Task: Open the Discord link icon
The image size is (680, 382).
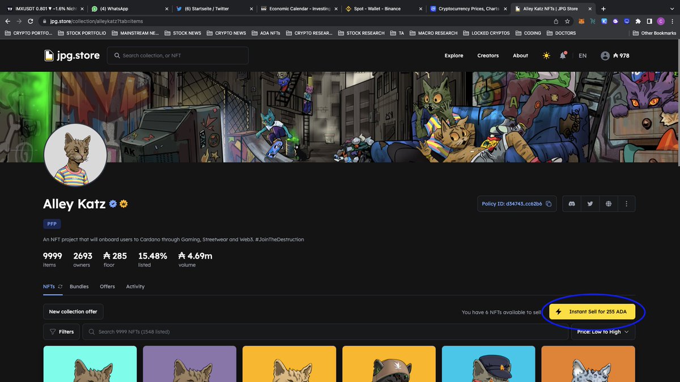Action: pos(572,204)
